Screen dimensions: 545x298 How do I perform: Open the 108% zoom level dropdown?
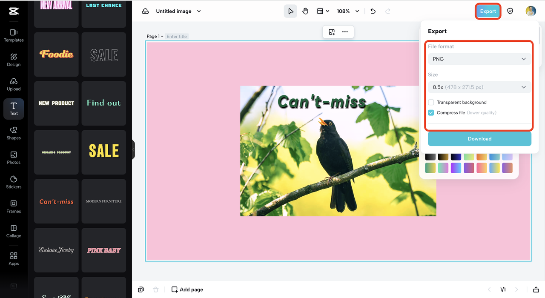pyautogui.click(x=348, y=11)
